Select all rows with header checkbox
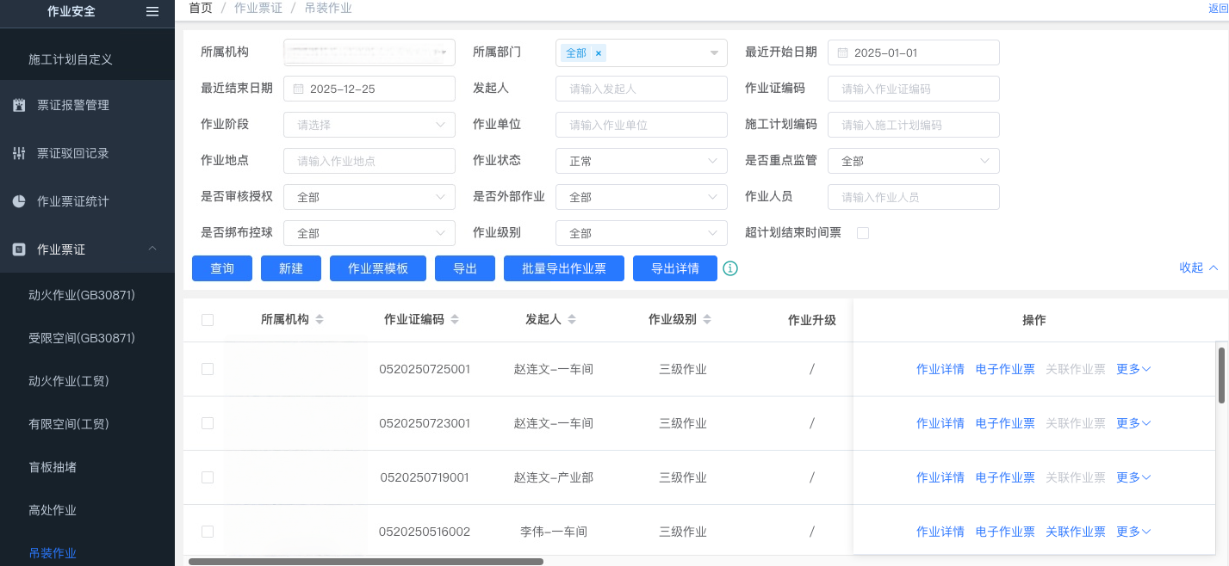 207,320
